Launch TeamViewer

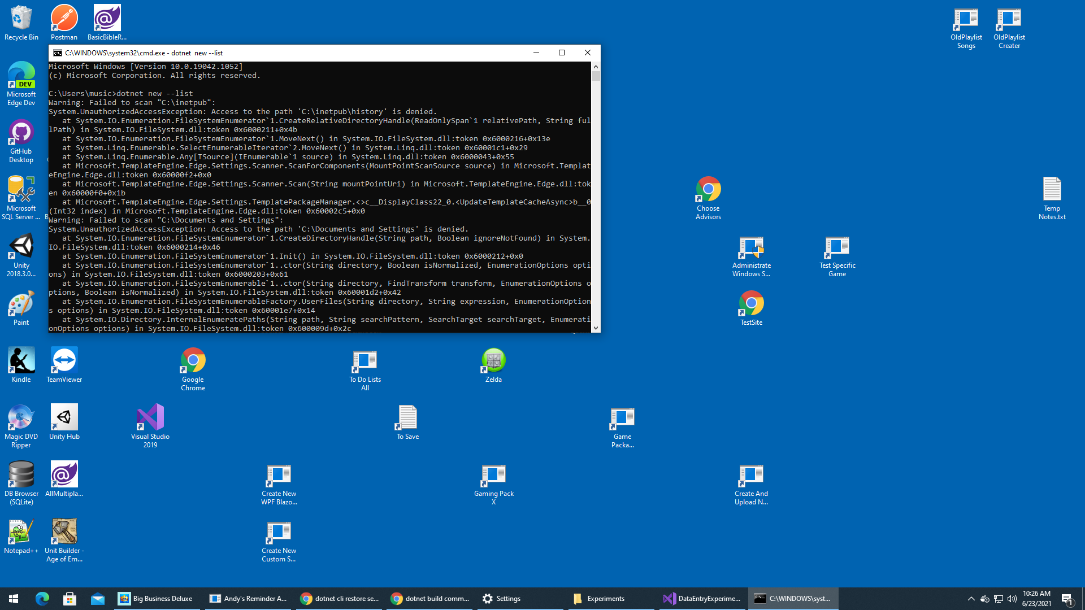tap(64, 359)
